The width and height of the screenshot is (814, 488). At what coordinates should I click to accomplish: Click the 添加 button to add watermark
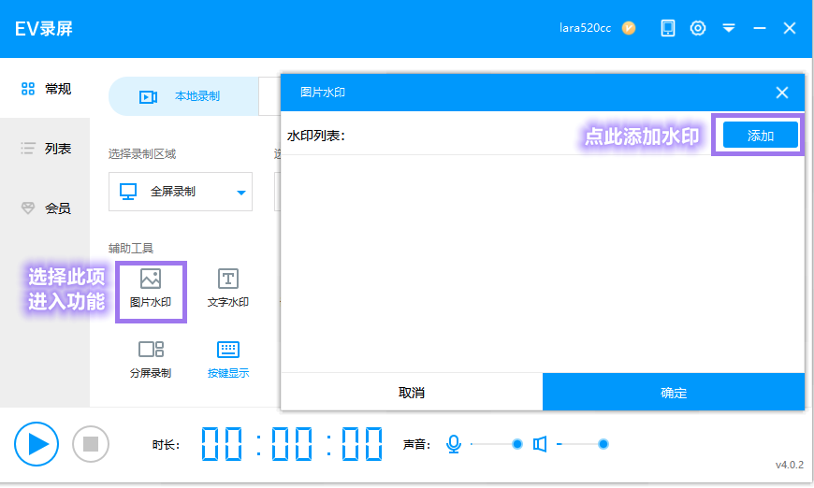click(x=760, y=136)
